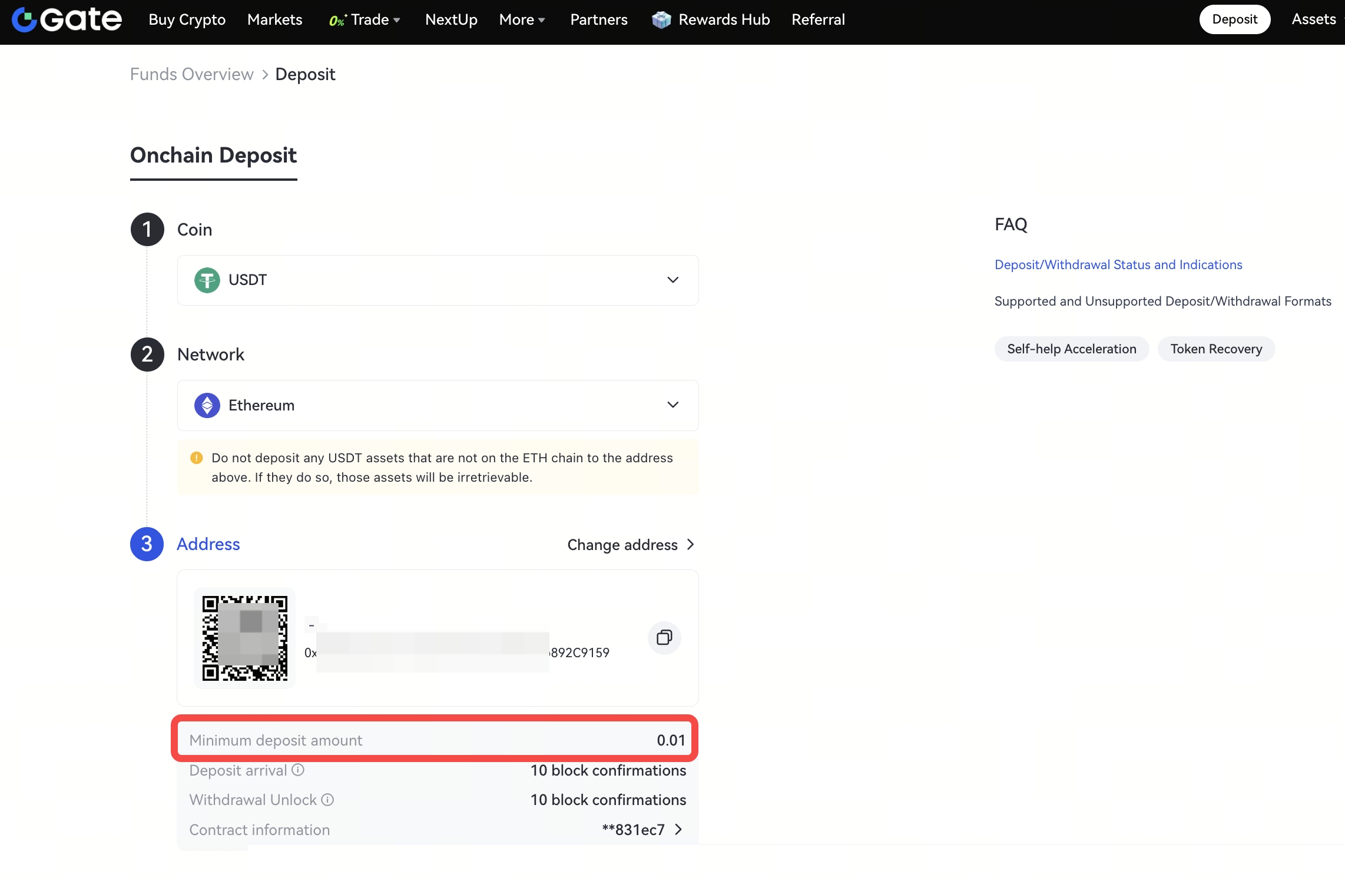
Task: Click the USDT Tether coin icon
Action: pos(207,280)
